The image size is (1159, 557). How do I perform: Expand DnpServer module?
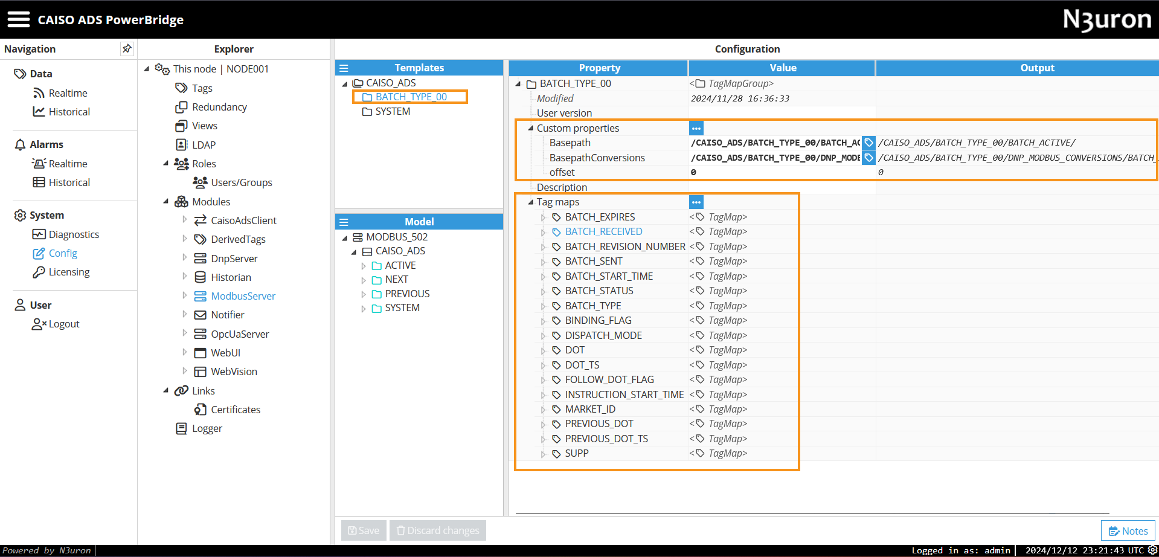(x=185, y=259)
